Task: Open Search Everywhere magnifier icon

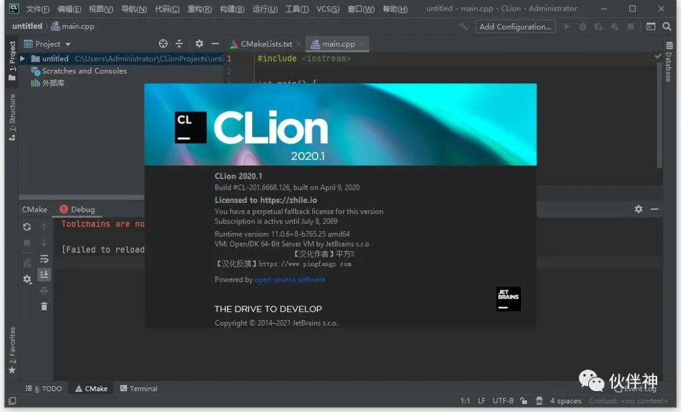Action: (x=666, y=26)
